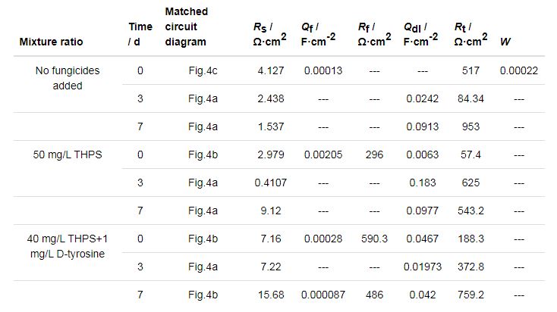Viewport: 557px width, 312px height.
Task: Select the Rs value 15.68
Action: tap(269, 294)
